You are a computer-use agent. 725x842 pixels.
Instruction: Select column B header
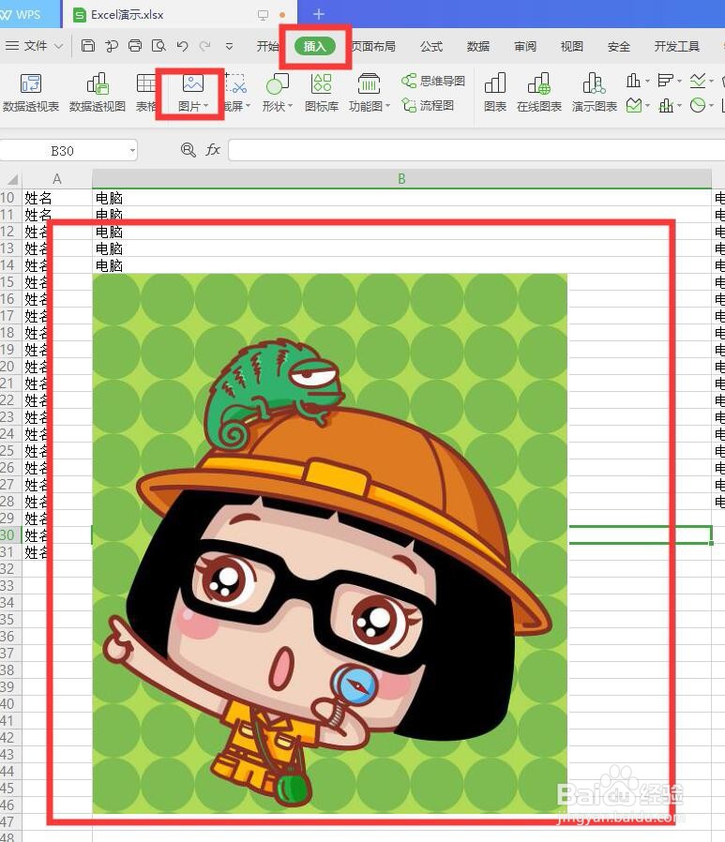click(401, 178)
